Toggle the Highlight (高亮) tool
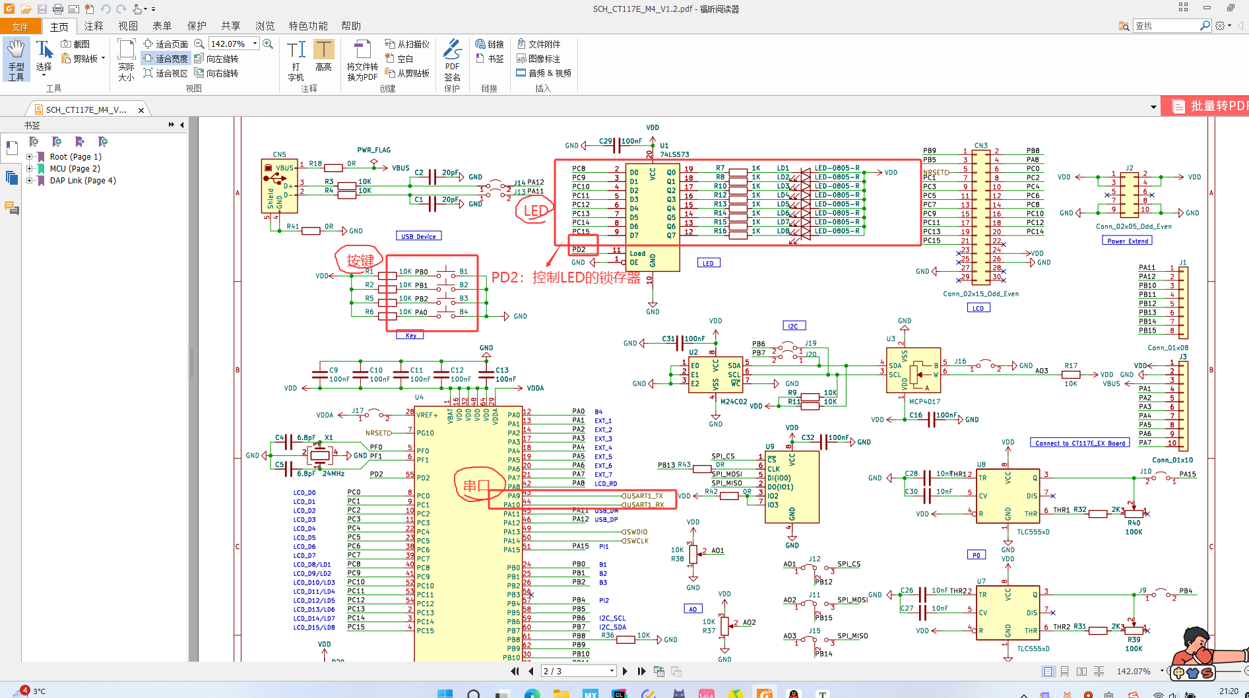Screen dimensions: 1249x698 (323, 55)
